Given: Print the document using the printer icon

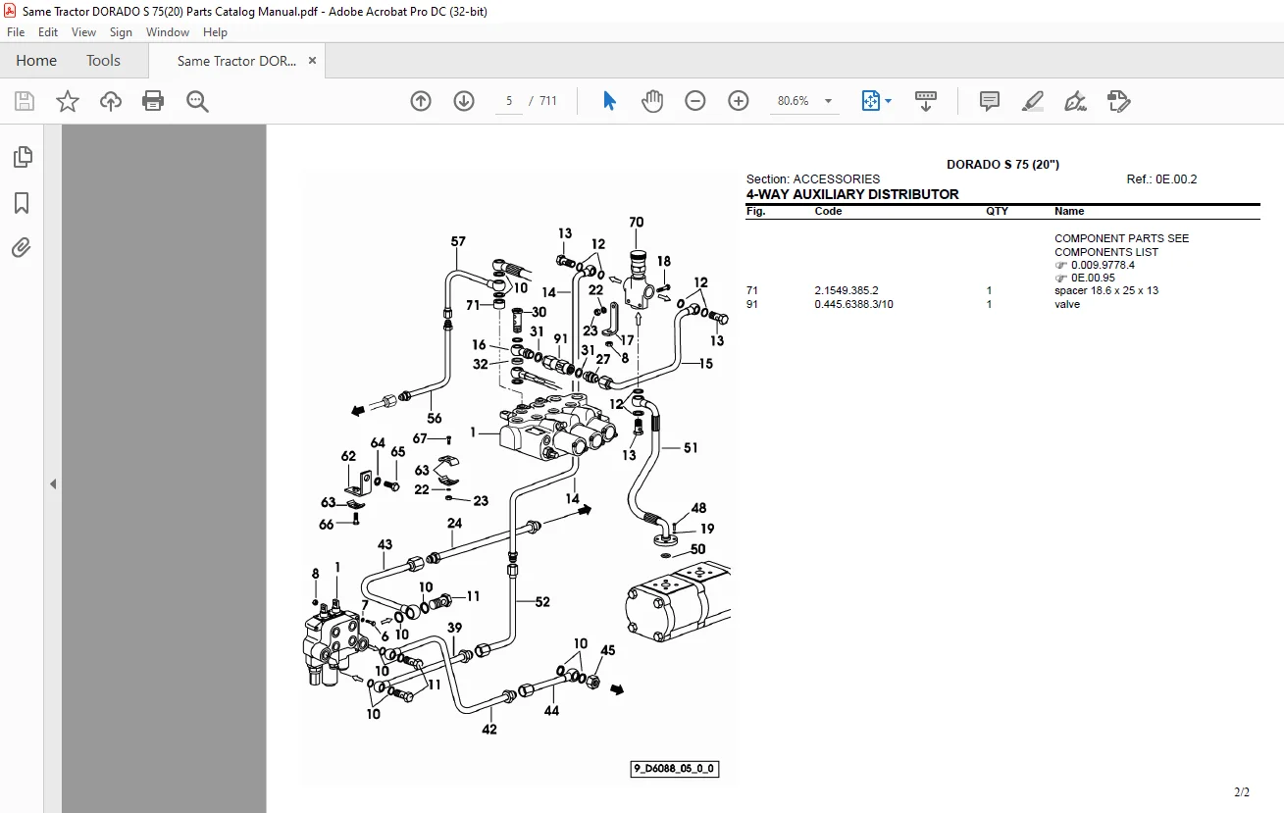Looking at the screenshot, I should click(153, 101).
